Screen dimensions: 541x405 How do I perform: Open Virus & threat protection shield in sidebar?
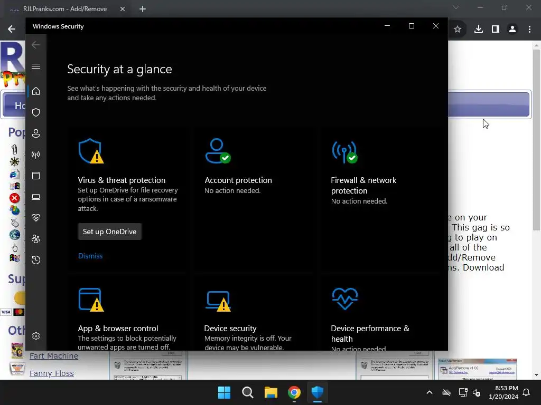(x=36, y=112)
